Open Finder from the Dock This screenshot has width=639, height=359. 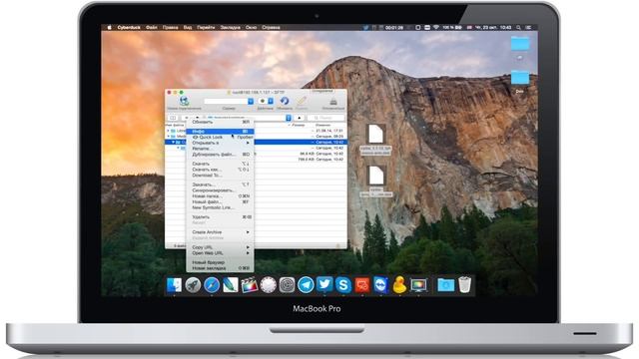point(174,285)
